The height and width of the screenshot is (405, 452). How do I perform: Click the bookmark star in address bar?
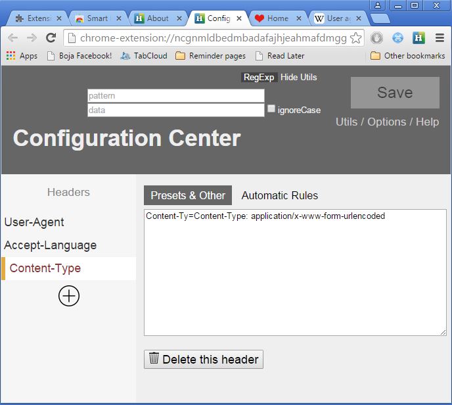tap(355, 38)
